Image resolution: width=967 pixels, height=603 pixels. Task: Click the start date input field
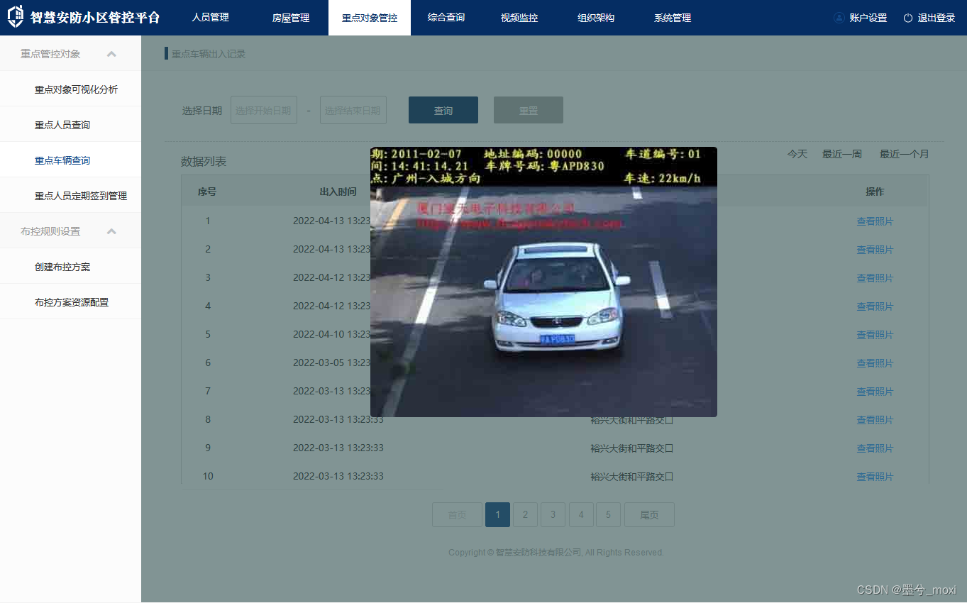[264, 110]
